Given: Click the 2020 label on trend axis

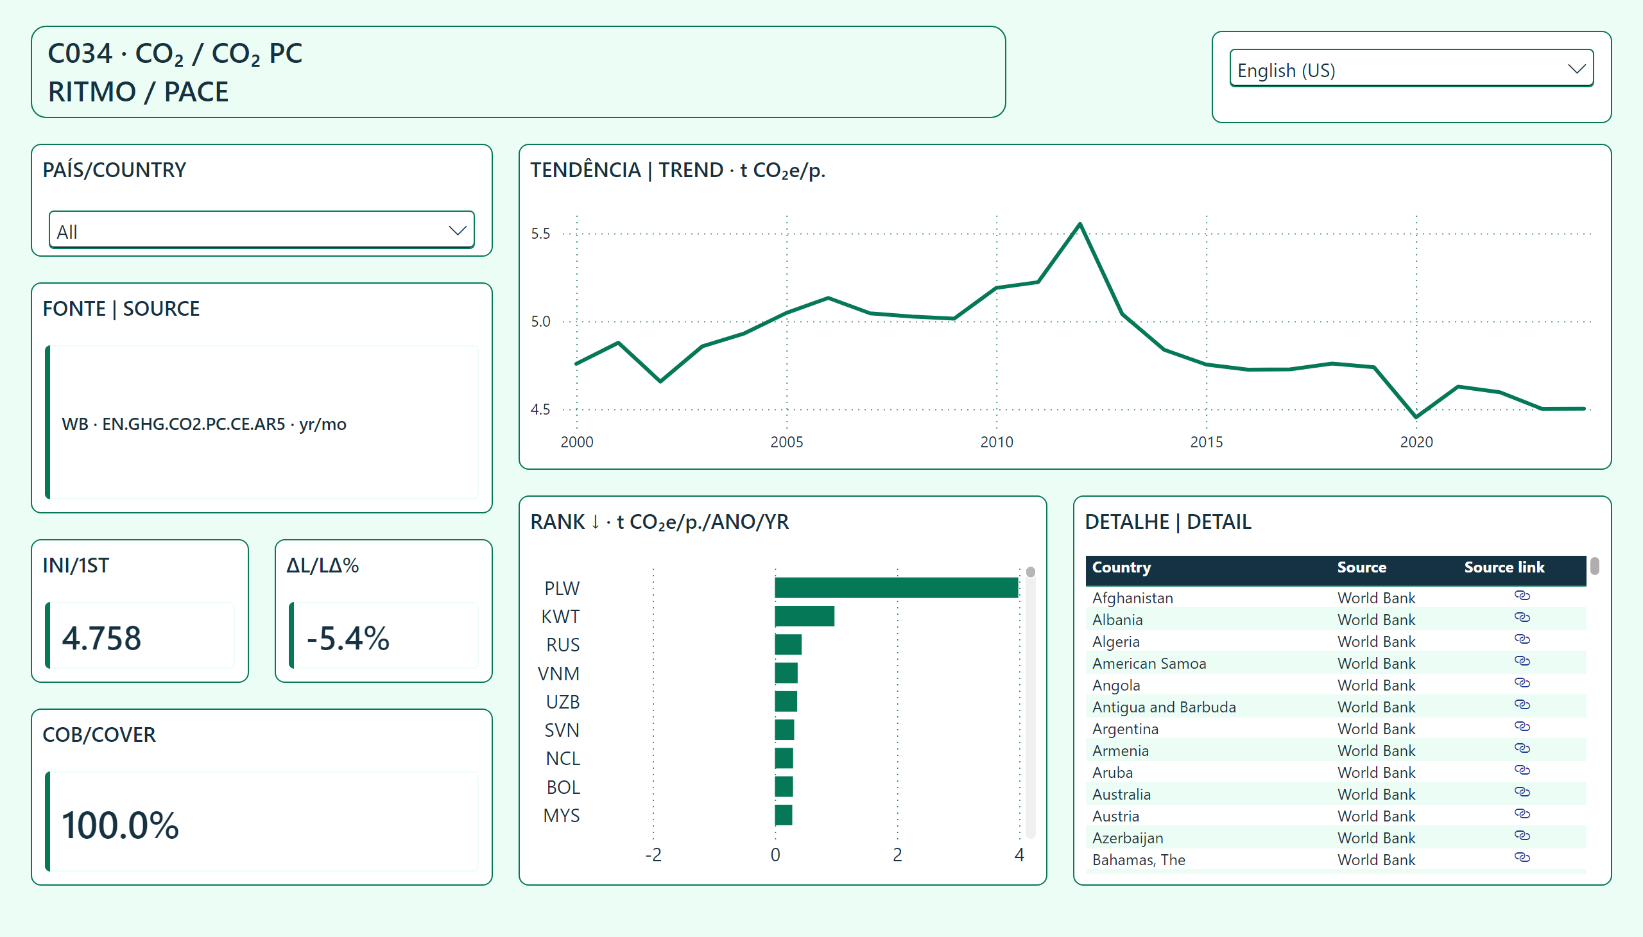Looking at the screenshot, I should [x=1416, y=443].
